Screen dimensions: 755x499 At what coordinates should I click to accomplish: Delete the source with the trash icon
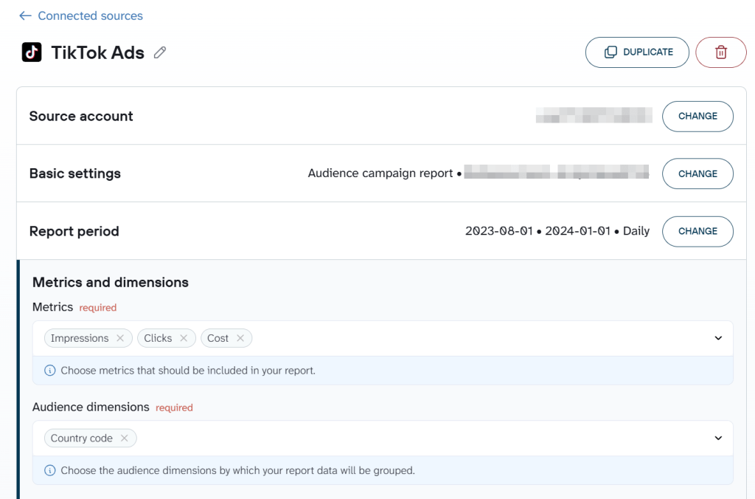[720, 52]
